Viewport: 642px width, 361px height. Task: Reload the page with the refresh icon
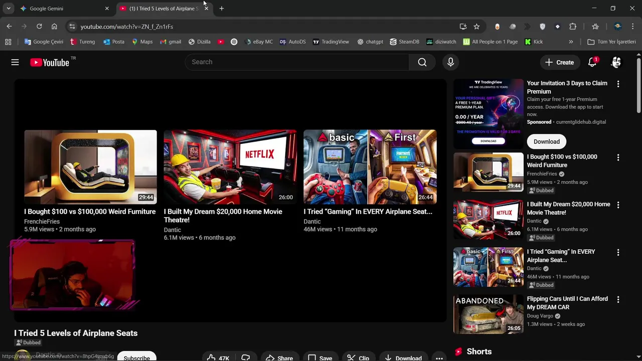pyautogui.click(x=39, y=27)
